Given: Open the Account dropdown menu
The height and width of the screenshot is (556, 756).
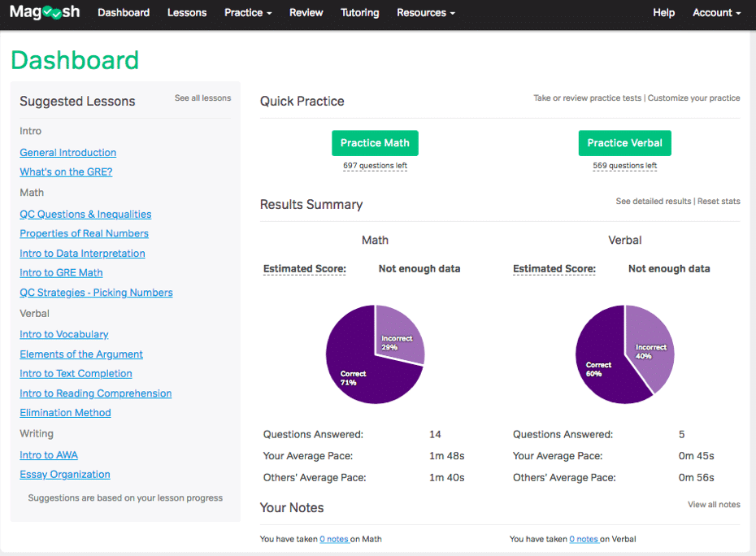Looking at the screenshot, I should click(x=716, y=13).
